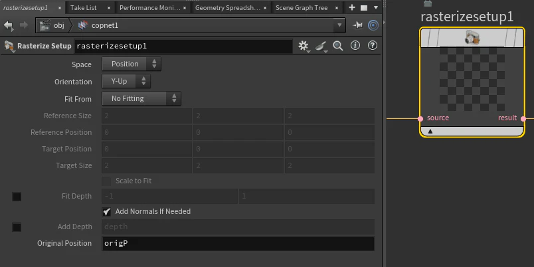
Task: Close the rasterizesetup1 tab
Action: [x=60, y=8]
